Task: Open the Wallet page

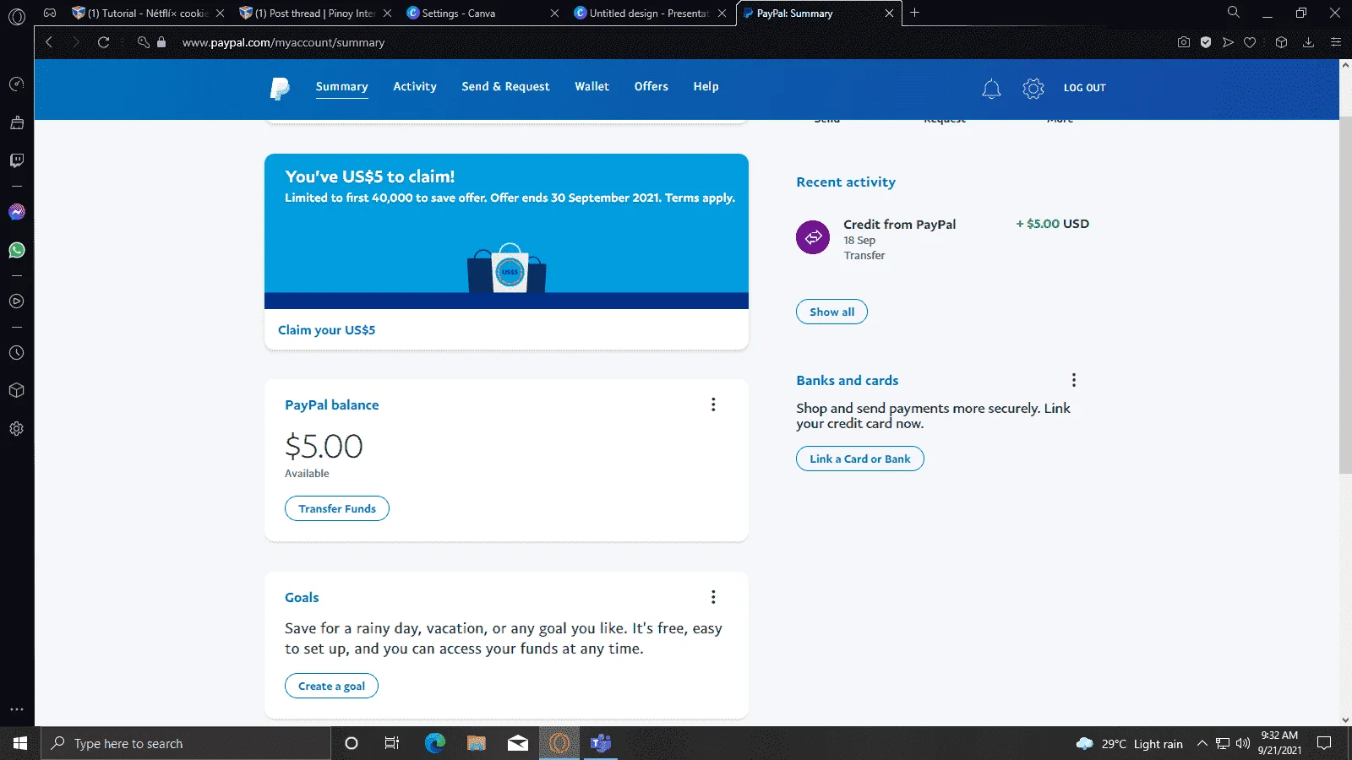Action: pyautogui.click(x=591, y=86)
